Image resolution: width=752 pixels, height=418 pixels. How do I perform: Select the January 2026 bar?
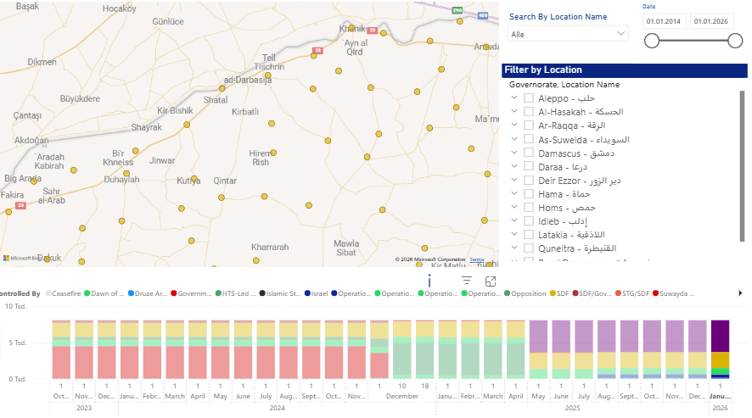pyautogui.click(x=720, y=349)
